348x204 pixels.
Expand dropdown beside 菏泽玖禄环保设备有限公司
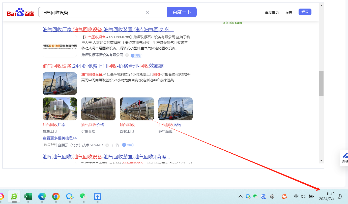click(x=127, y=55)
